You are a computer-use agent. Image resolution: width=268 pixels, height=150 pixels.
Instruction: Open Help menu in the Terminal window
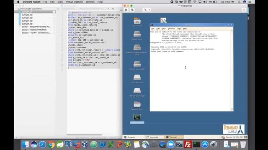coord(185,29)
